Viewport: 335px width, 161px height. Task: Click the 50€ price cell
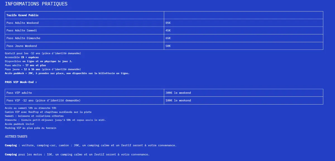(168, 46)
